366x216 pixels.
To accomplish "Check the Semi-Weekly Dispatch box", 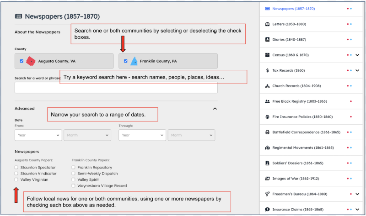I will (x=73, y=174).
